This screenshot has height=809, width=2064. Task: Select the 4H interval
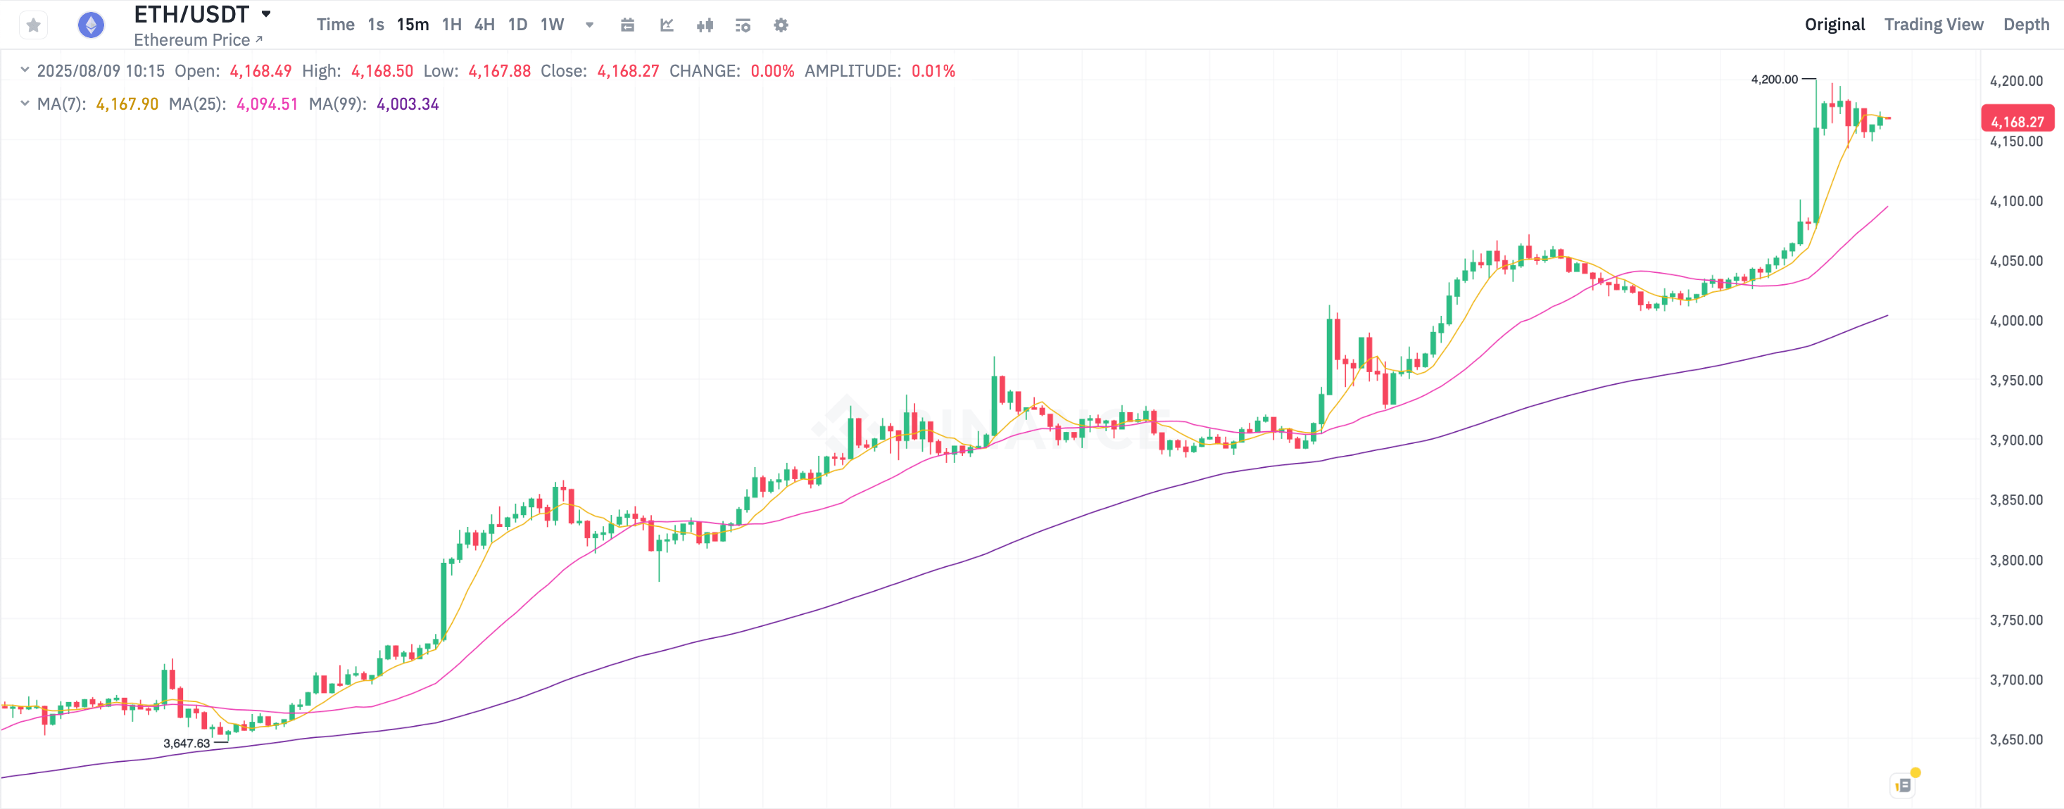(484, 25)
